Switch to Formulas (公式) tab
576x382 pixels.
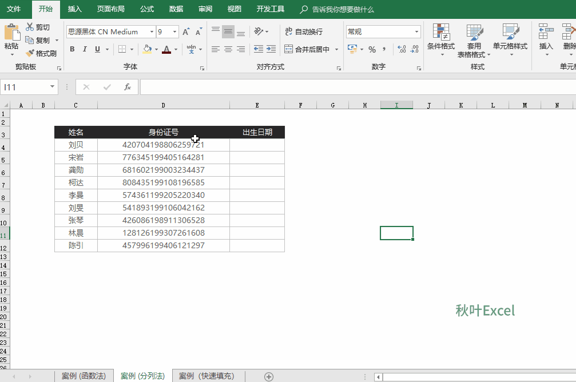(x=147, y=9)
